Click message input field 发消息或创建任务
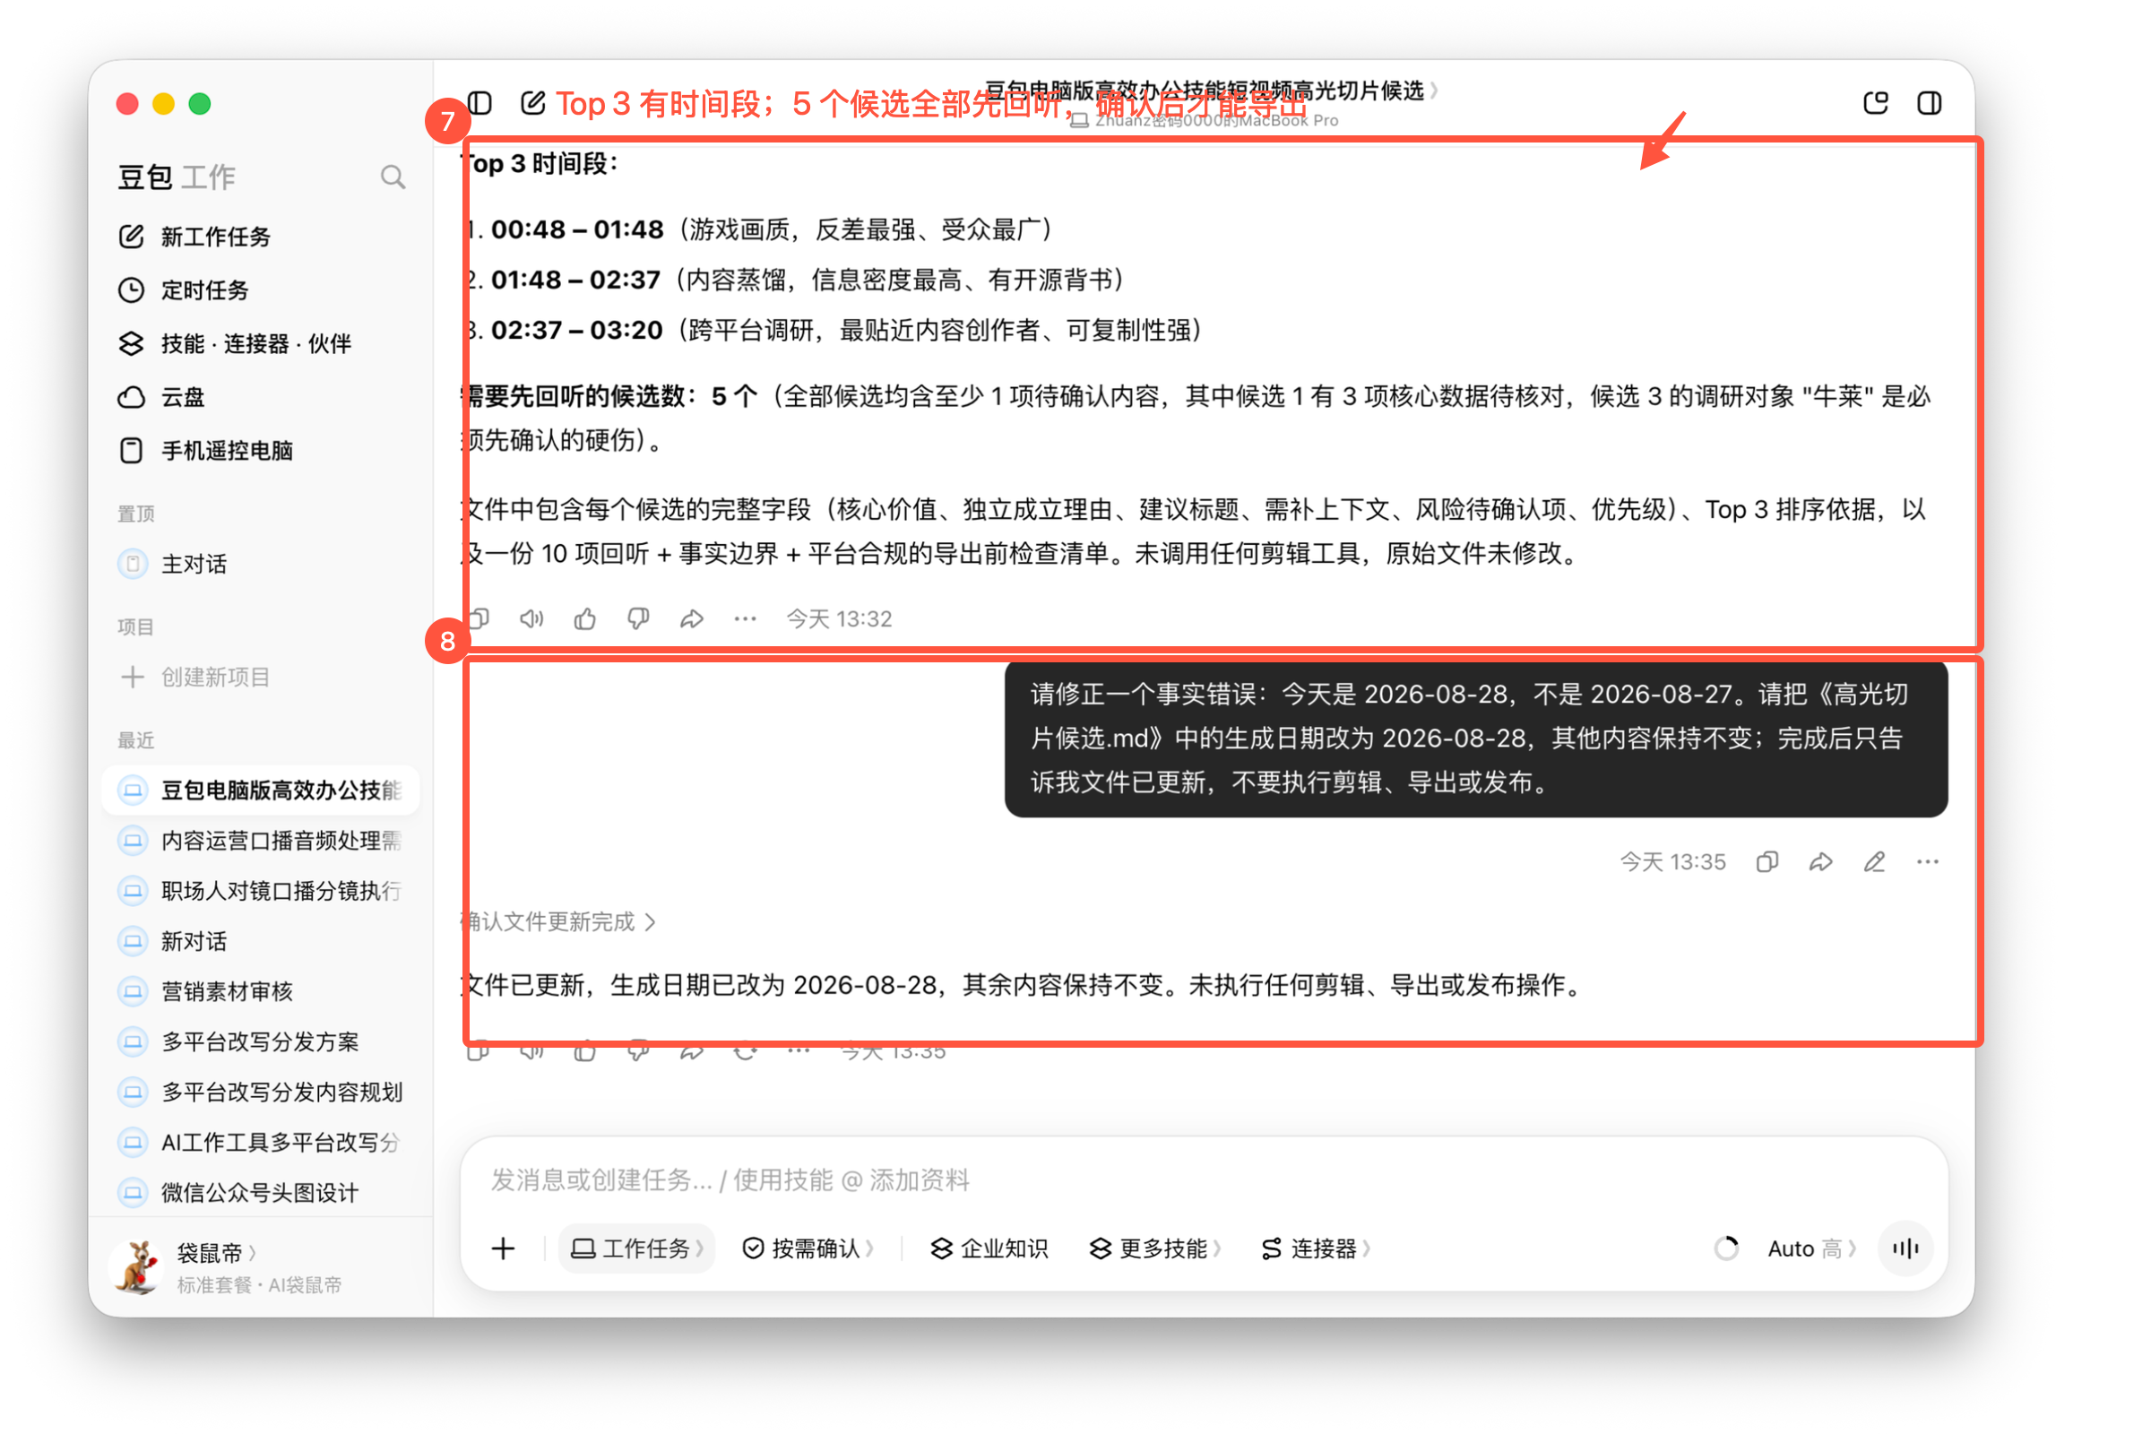The width and height of the screenshot is (2151, 1434). coord(1204,1180)
